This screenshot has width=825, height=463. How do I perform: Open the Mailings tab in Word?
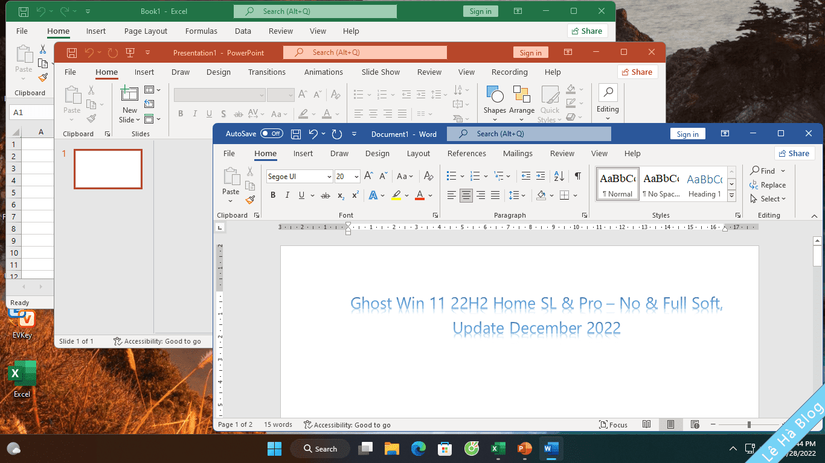pos(518,154)
